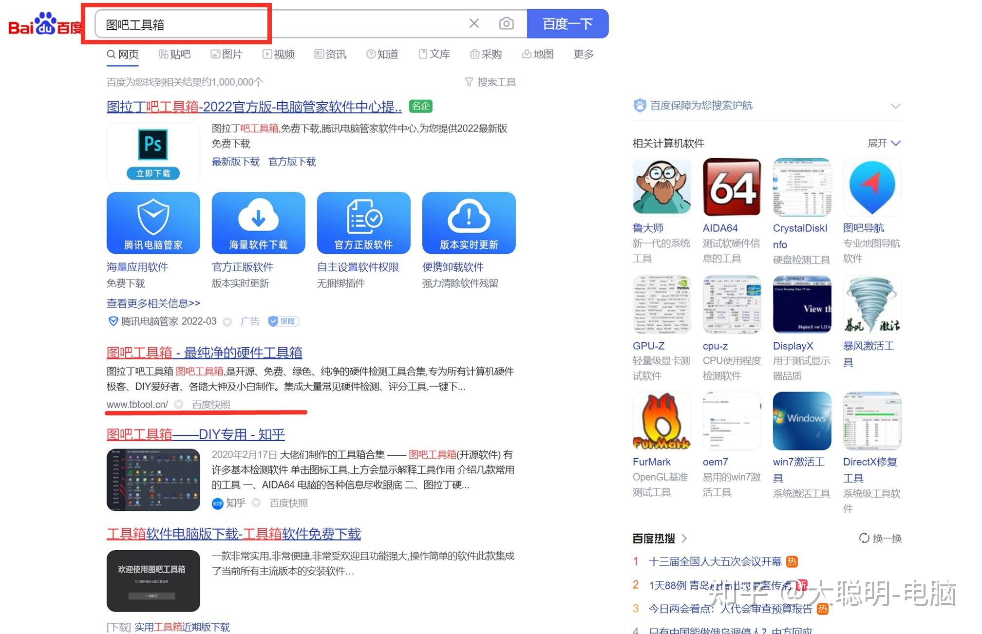
Task: Select the 网页 tab
Action: [123, 54]
